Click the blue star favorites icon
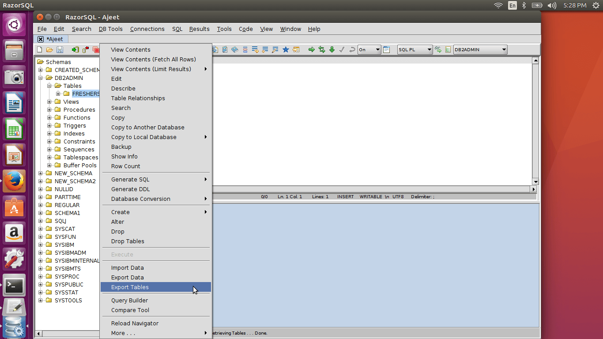Image resolution: width=603 pixels, height=339 pixels. click(x=286, y=49)
